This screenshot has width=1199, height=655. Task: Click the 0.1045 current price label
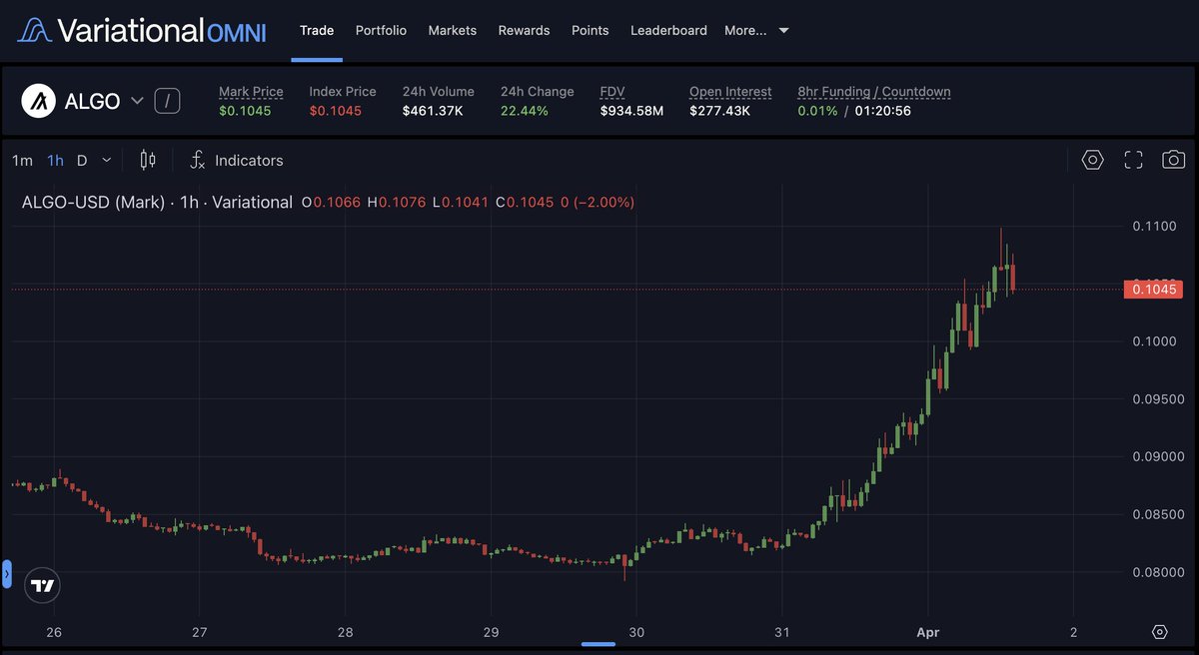[x=1152, y=290]
